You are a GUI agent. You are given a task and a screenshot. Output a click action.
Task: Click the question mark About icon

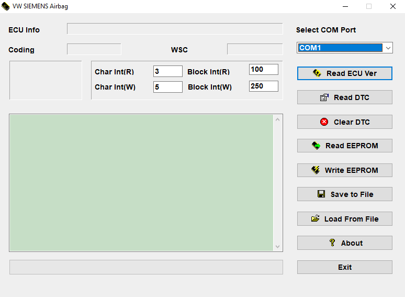[332, 243]
